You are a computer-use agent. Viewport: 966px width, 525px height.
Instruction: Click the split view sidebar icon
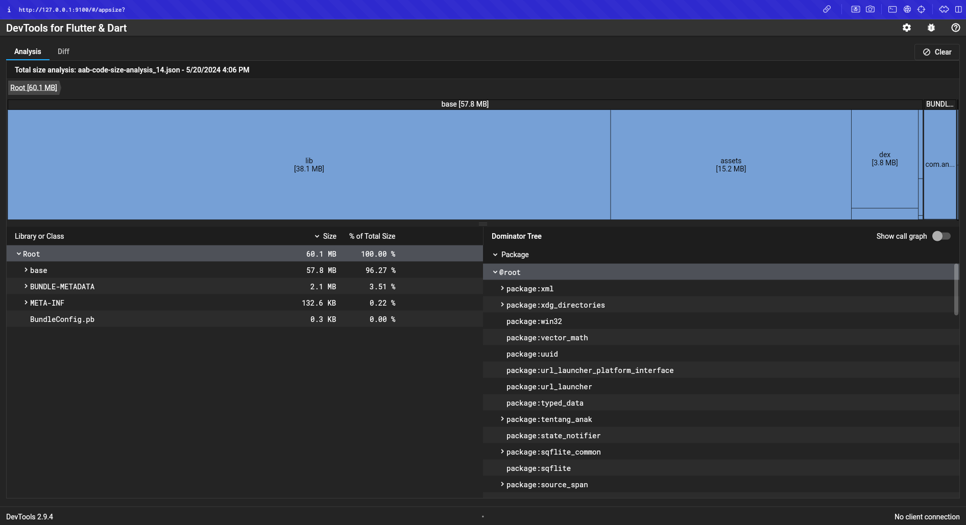[x=958, y=9]
